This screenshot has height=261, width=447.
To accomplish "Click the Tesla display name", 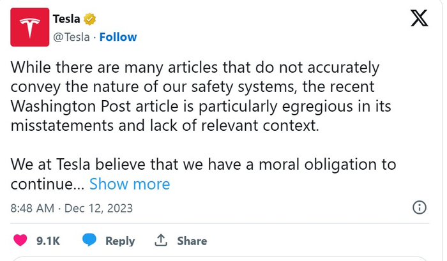I will pos(66,20).
